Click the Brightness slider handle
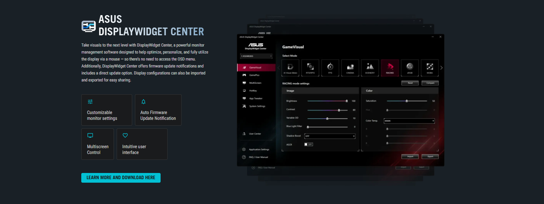This screenshot has width=544, height=204. 346,101
